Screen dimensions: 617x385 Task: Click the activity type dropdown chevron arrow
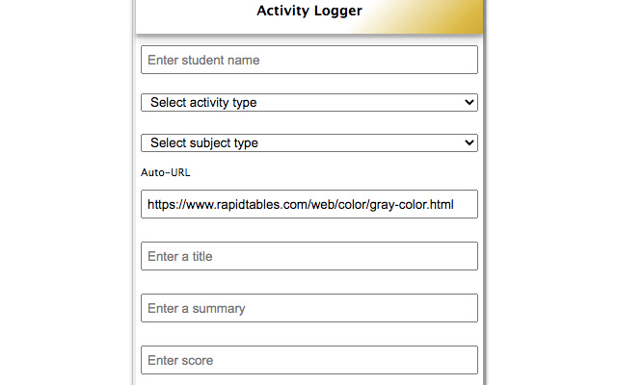point(469,102)
